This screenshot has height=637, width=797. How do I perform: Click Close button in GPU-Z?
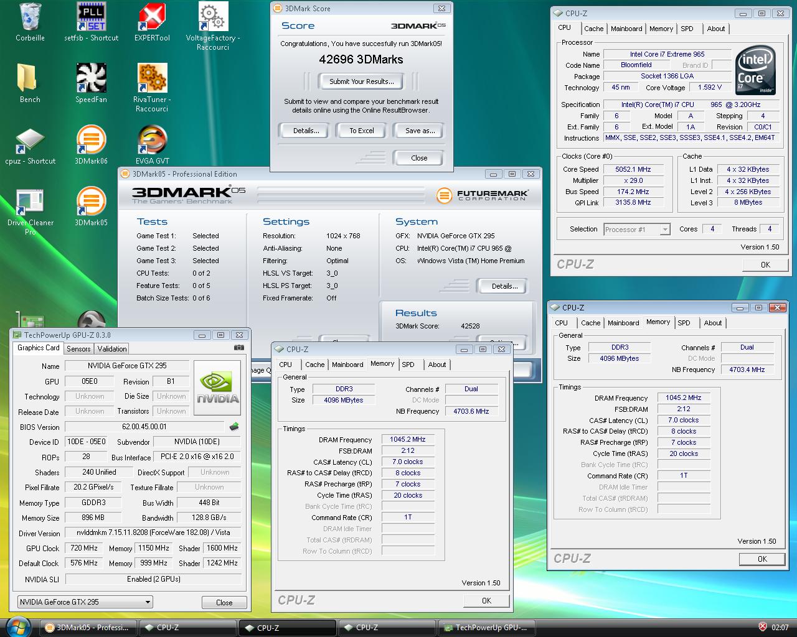pos(224,602)
